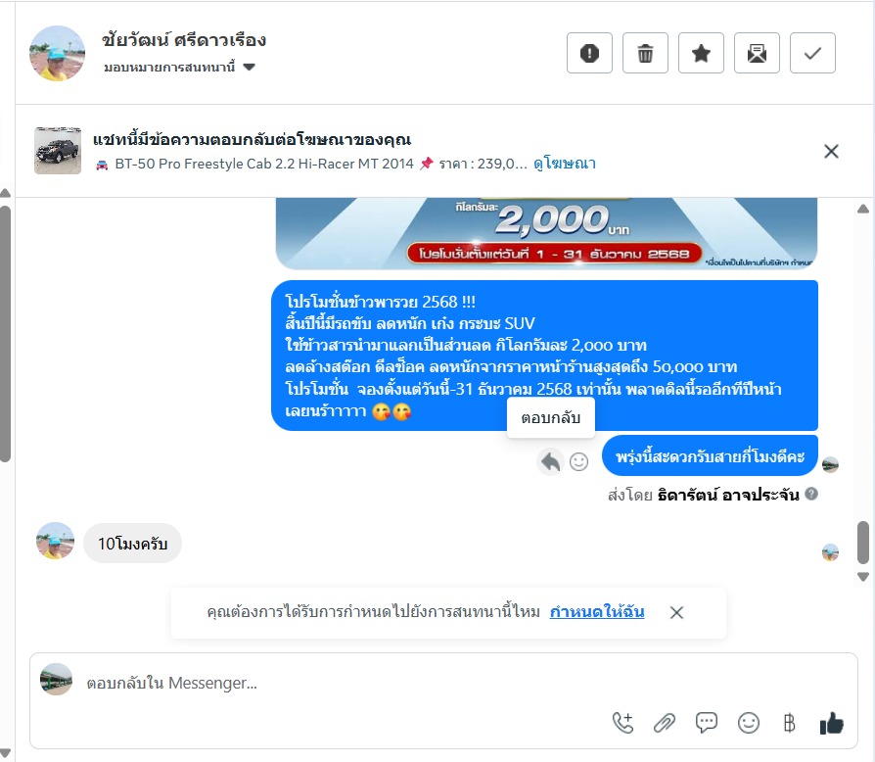Delete conversation using trash icon
The width and height of the screenshot is (875, 762).
[645, 53]
